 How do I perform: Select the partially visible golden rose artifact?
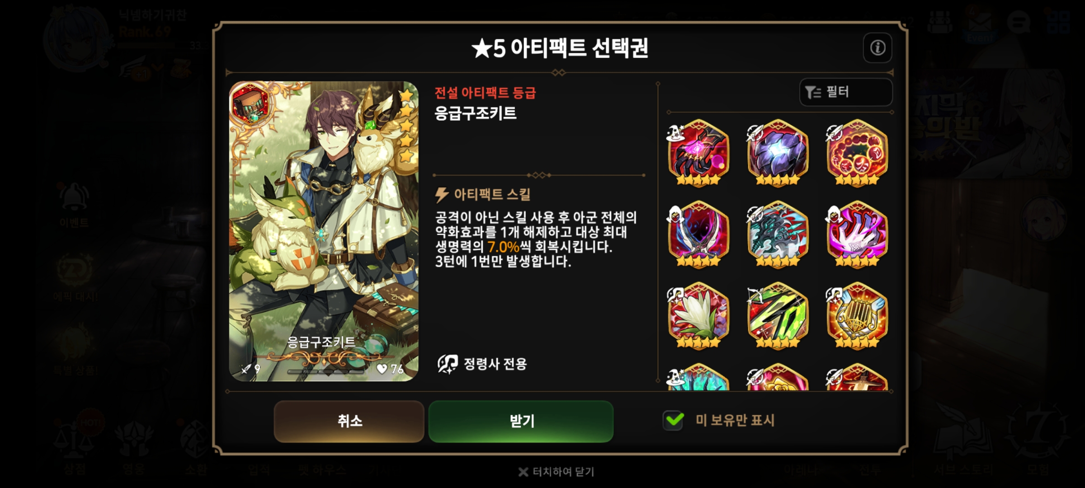point(778,377)
